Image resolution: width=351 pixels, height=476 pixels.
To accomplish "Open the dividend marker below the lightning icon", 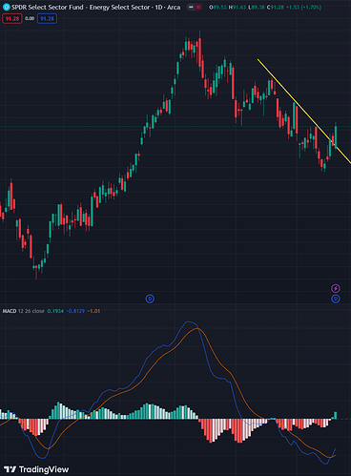I will (x=336, y=299).
